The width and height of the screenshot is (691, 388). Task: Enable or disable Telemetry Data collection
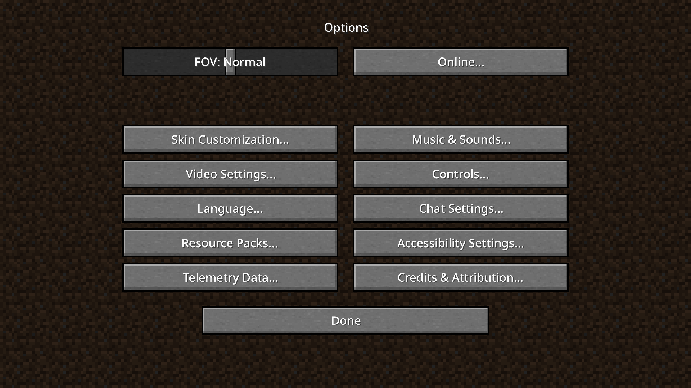coord(230,277)
